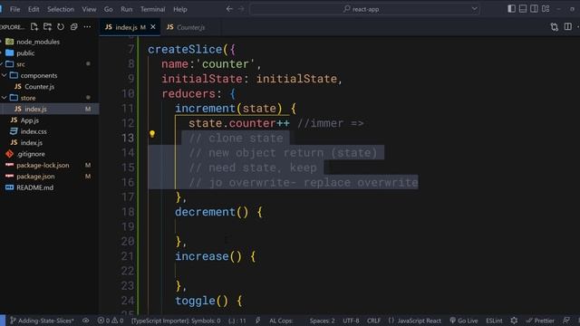Click the New File icon in Explorer
The width and height of the screenshot is (580, 326).
click(x=34, y=26)
